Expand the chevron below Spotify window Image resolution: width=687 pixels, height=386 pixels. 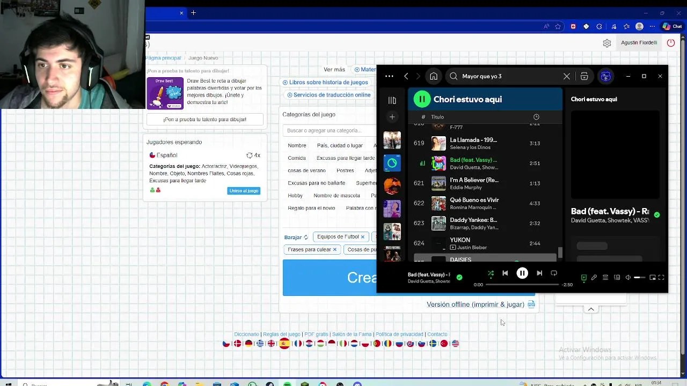(x=591, y=309)
